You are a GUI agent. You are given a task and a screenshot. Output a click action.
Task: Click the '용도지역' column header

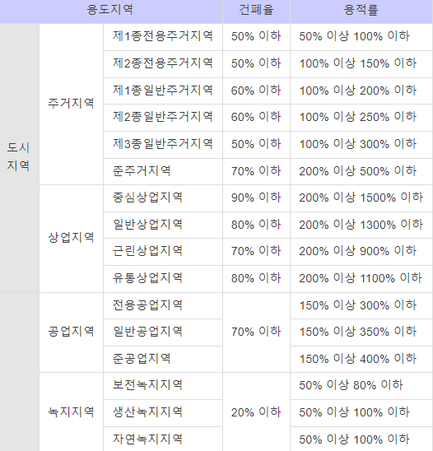pos(111,12)
